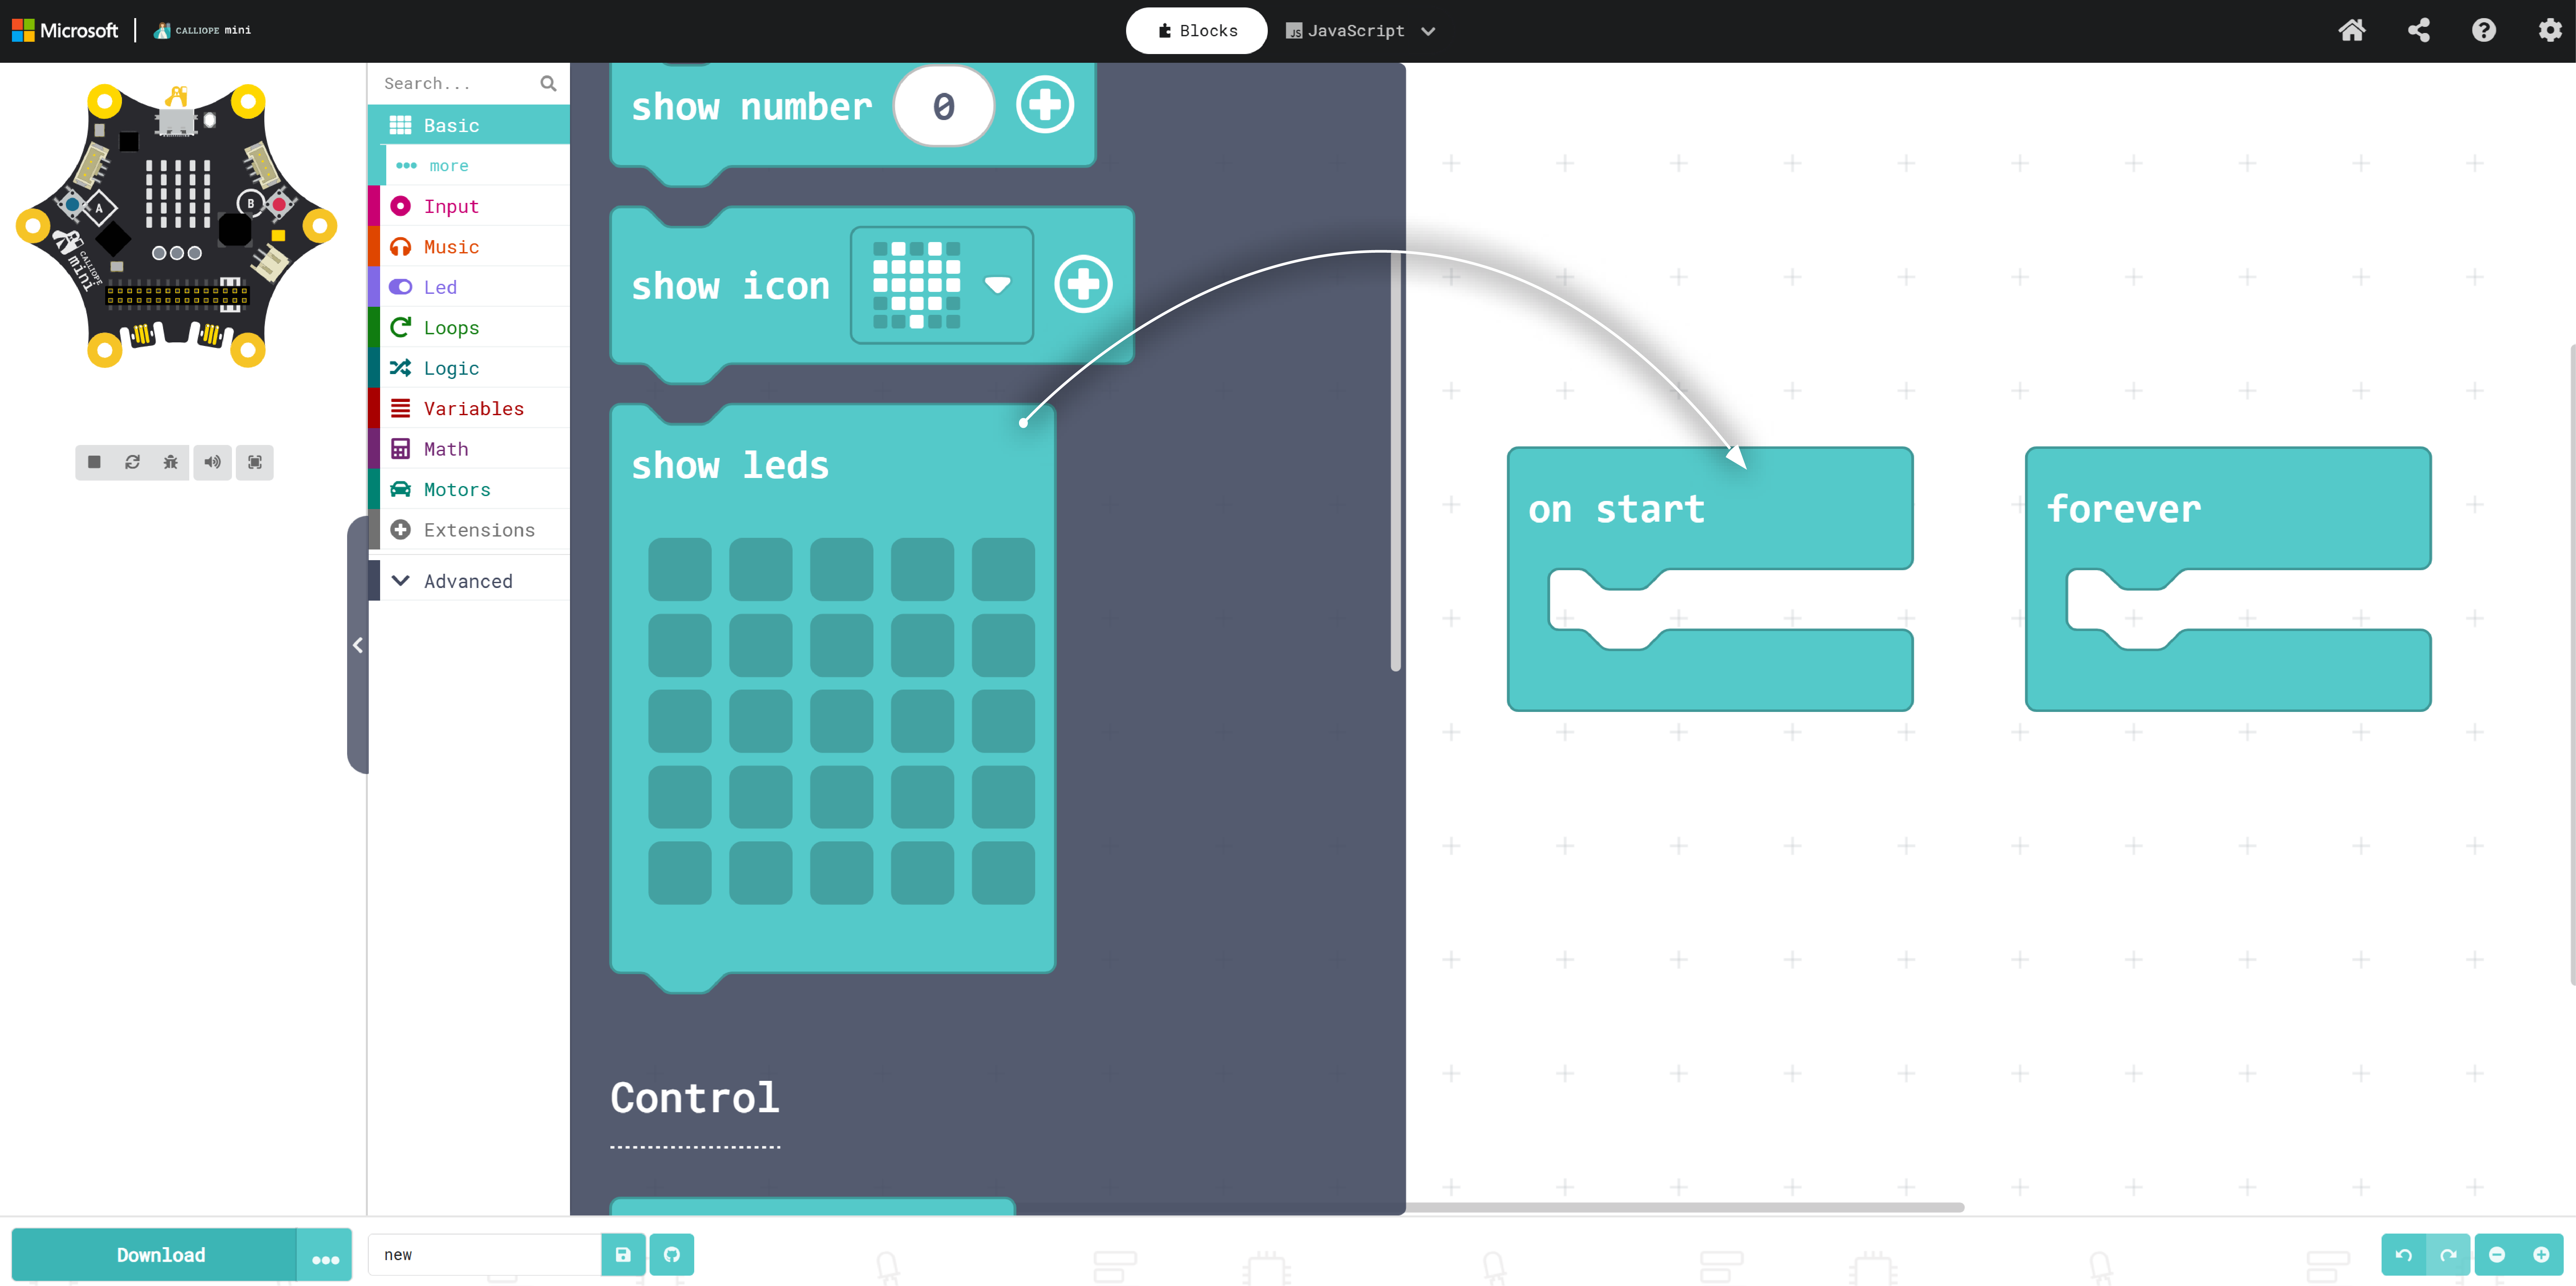Screen dimensions: 2576x1286
Task: Toggle top-right LED in show leds
Action: 1003,569
